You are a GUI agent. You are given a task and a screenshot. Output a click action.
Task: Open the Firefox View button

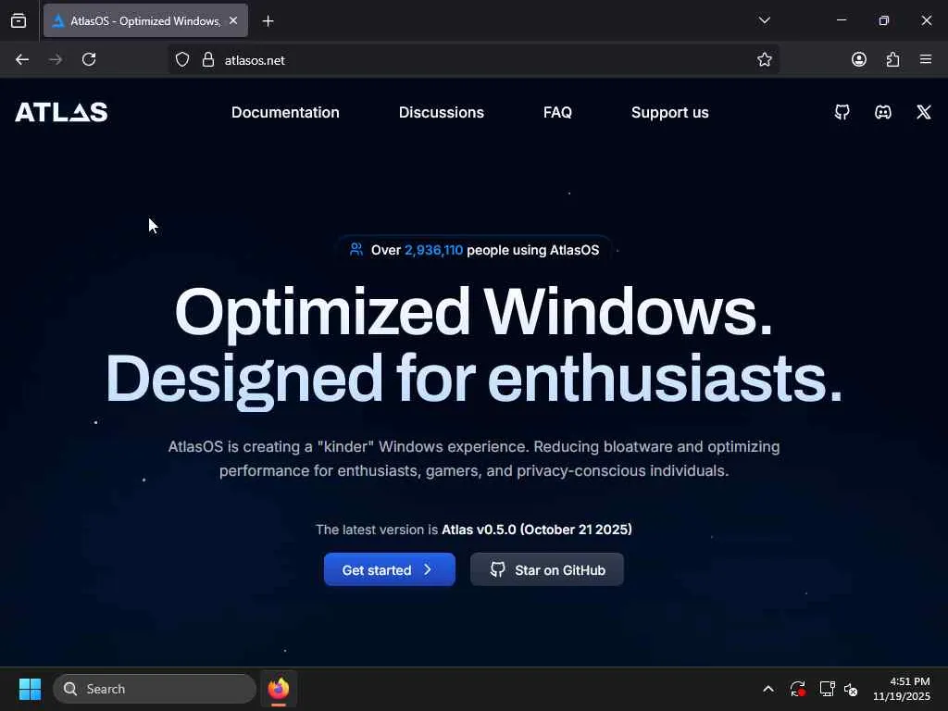pos(19,21)
